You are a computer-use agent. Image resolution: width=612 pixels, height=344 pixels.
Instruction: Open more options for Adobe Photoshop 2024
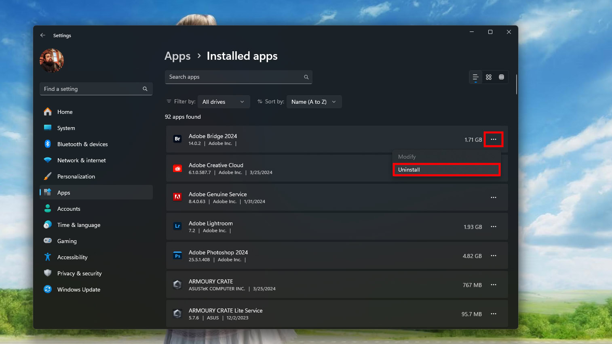[493, 256]
